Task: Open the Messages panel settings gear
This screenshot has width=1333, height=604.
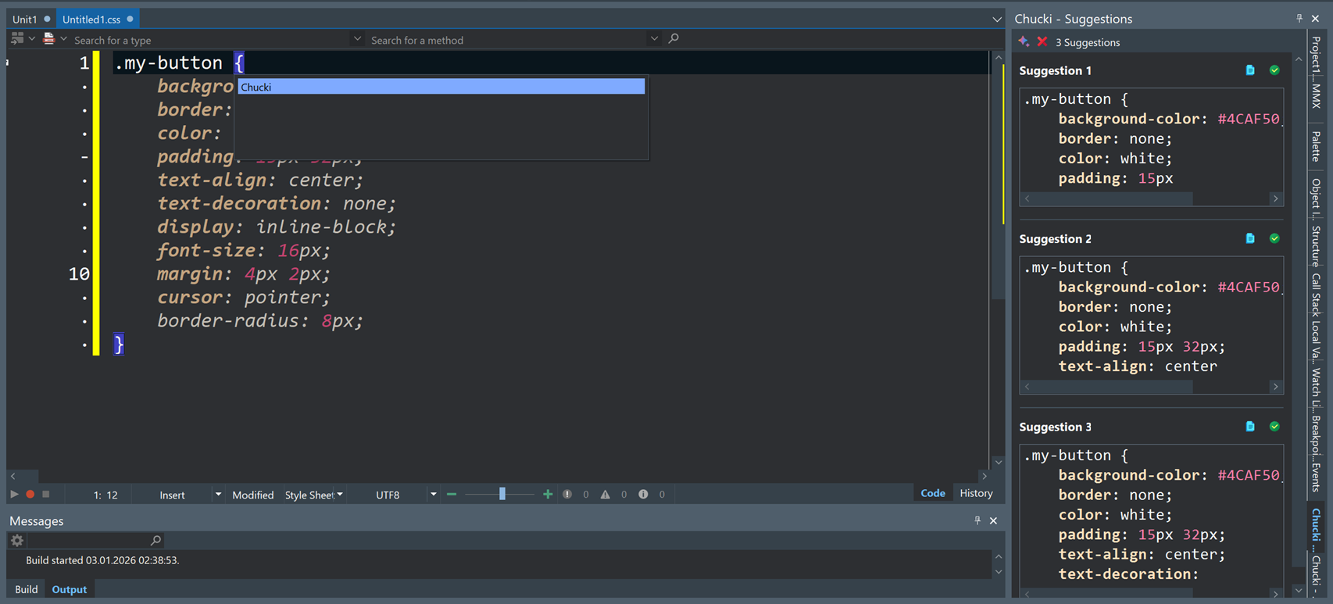Action: pos(17,540)
